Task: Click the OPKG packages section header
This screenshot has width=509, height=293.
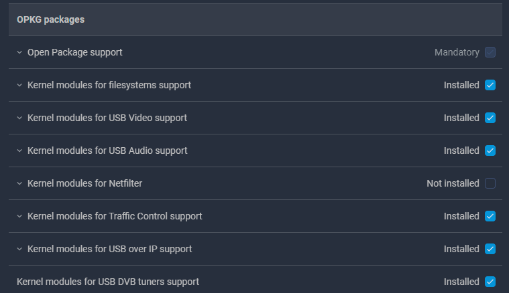Action: (x=51, y=19)
